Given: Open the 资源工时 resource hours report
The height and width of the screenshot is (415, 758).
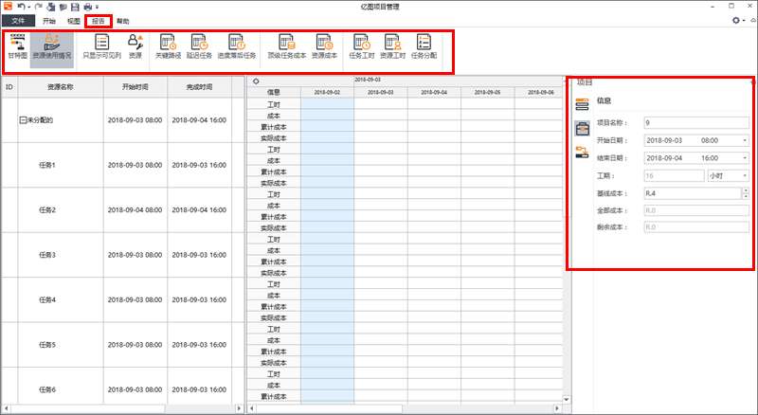Looking at the screenshot, I should (392, 47).
